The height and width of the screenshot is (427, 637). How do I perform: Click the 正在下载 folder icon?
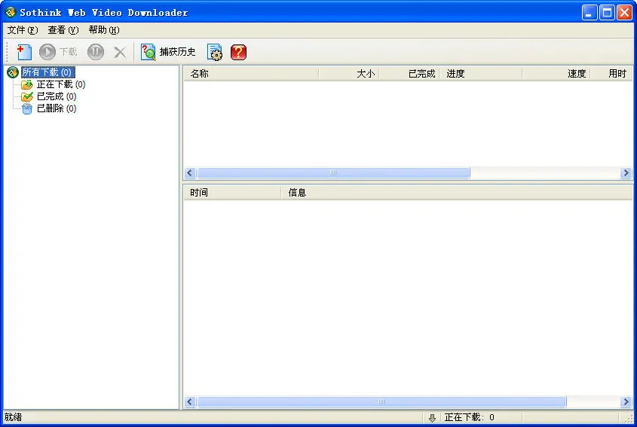coord(27,84)
